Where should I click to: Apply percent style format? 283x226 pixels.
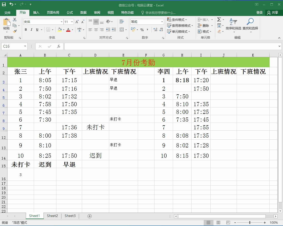142,30
